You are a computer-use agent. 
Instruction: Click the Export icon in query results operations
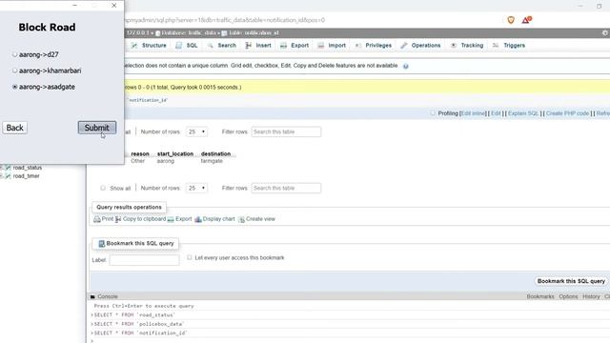click(171, 219)
